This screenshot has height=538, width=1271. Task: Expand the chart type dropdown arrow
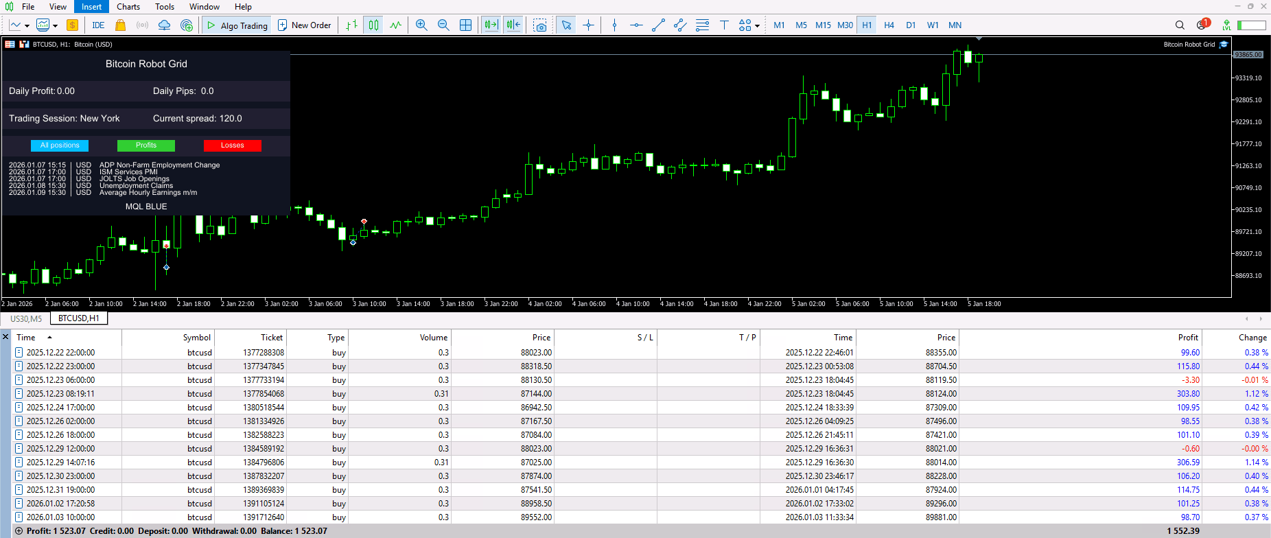(27, 26)
